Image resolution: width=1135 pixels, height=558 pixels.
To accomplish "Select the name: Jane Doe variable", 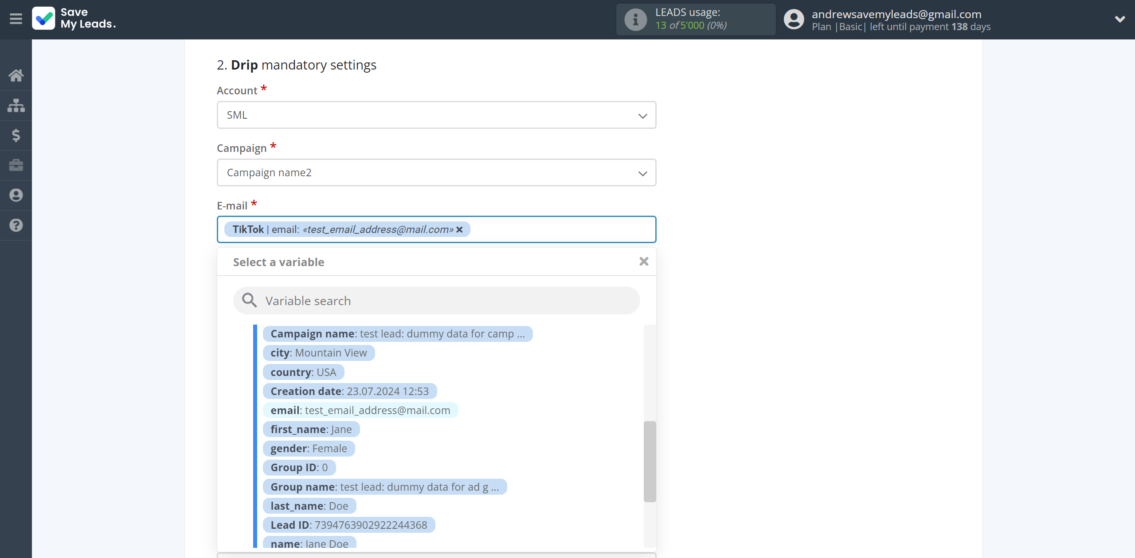I will (309, 543).
